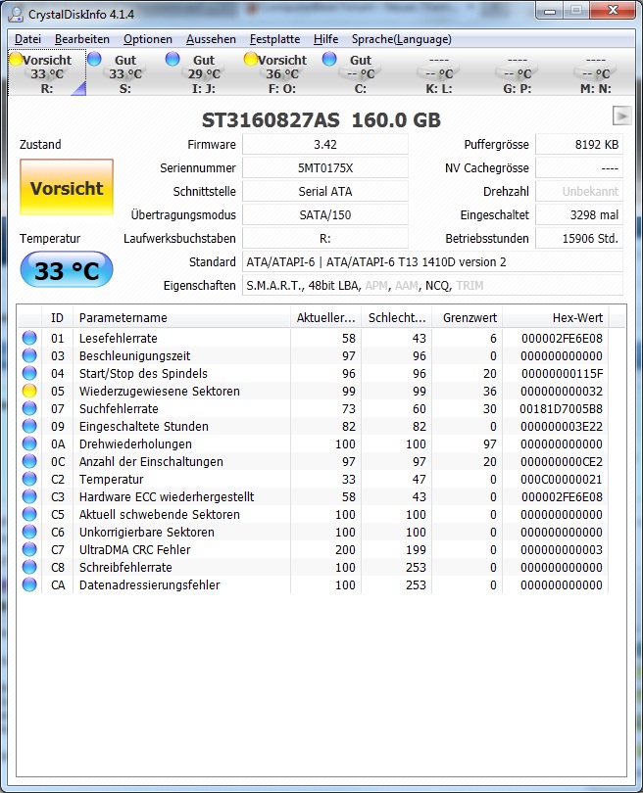Open the Bearbeiten menu
The width and height of the screenshot is (643, 793).
click(82, 39)
